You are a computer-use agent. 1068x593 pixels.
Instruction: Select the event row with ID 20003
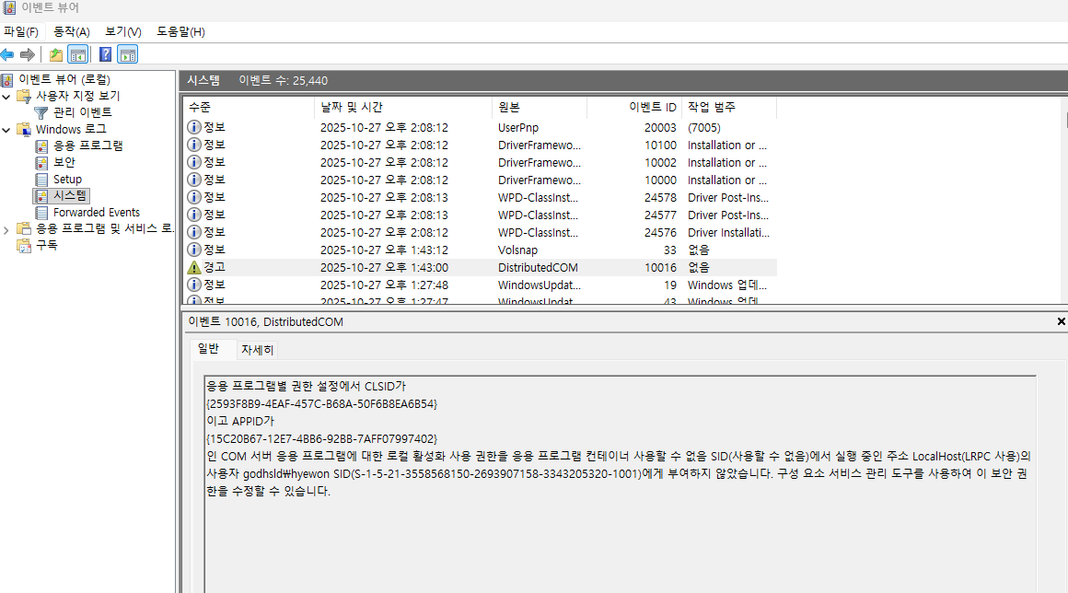tap(481, 127)
